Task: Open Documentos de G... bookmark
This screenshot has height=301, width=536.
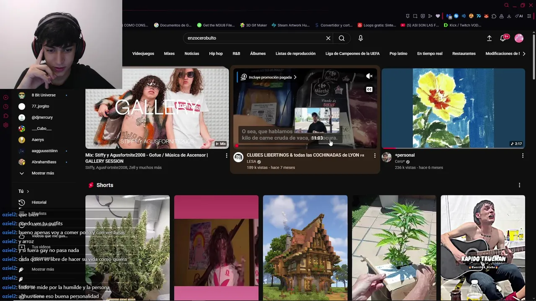Action: point(173,25)
